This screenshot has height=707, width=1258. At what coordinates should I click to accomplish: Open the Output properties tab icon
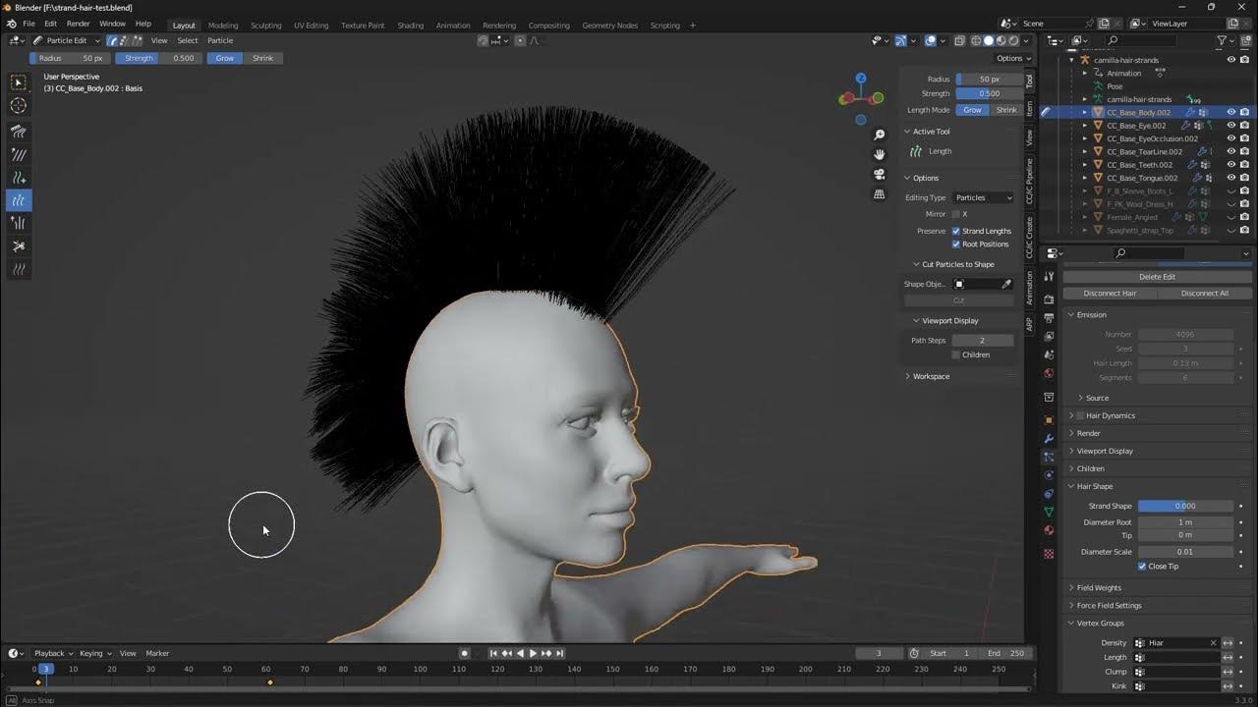click(x=1049, y=318)
